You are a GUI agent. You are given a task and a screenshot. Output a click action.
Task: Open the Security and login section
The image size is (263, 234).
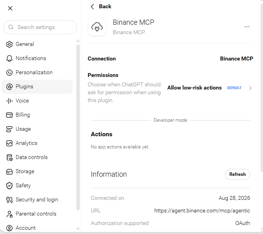pyautogui.click(x=37, y=200)
